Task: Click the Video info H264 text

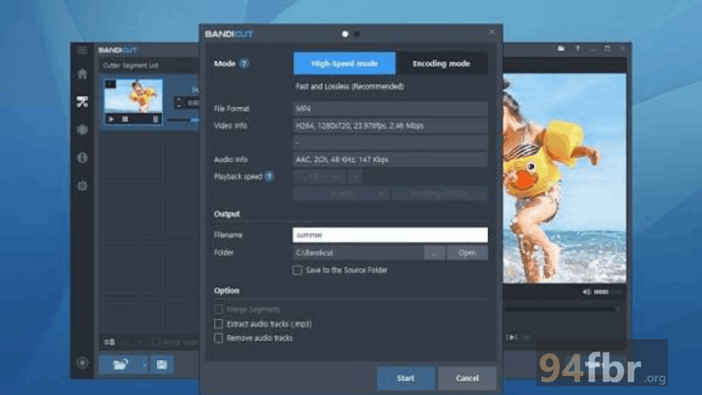Action: (x=360, y=125)
